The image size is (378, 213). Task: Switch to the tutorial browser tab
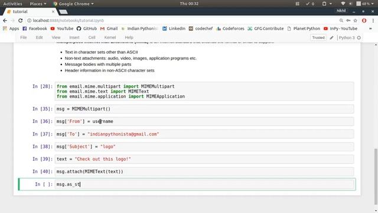30,12
